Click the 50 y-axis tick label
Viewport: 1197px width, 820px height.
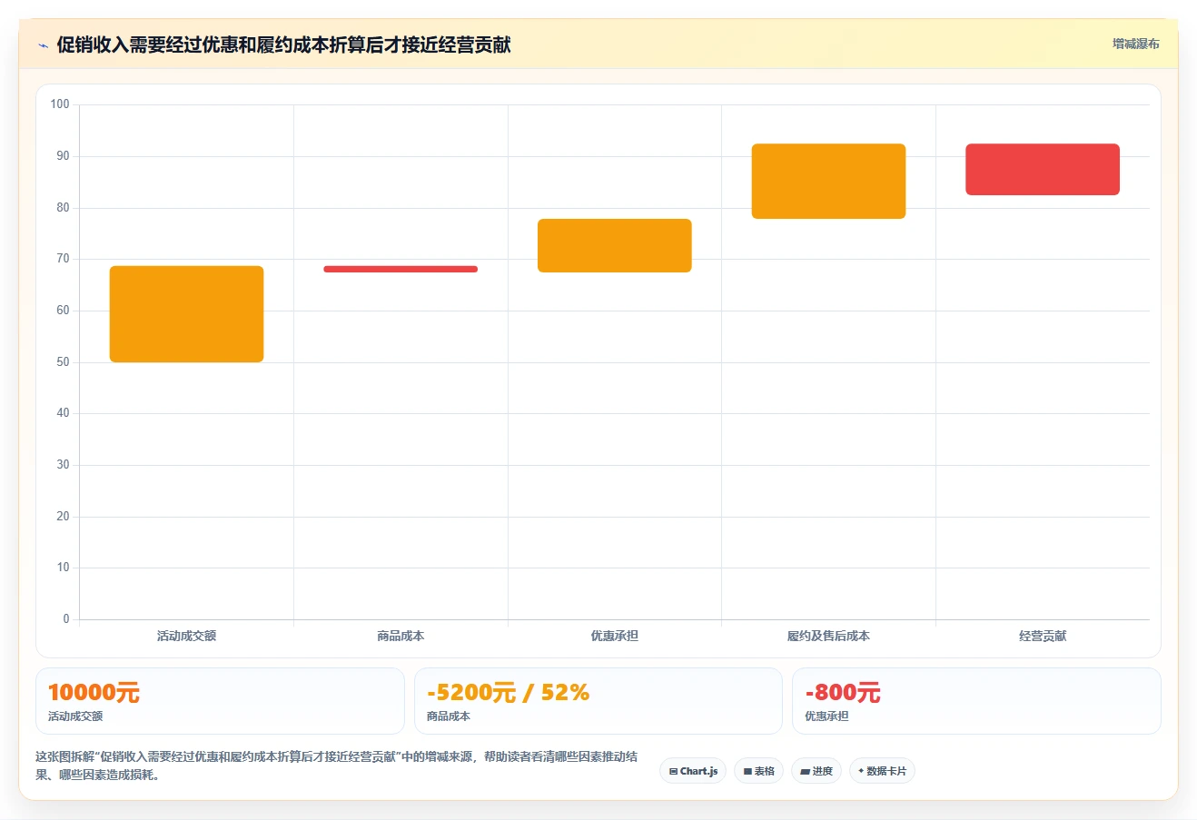point(63,361)
